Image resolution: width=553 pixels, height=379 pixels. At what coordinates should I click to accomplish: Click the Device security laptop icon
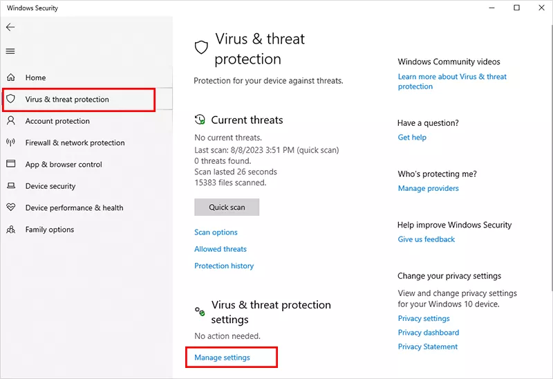point(10,186)
